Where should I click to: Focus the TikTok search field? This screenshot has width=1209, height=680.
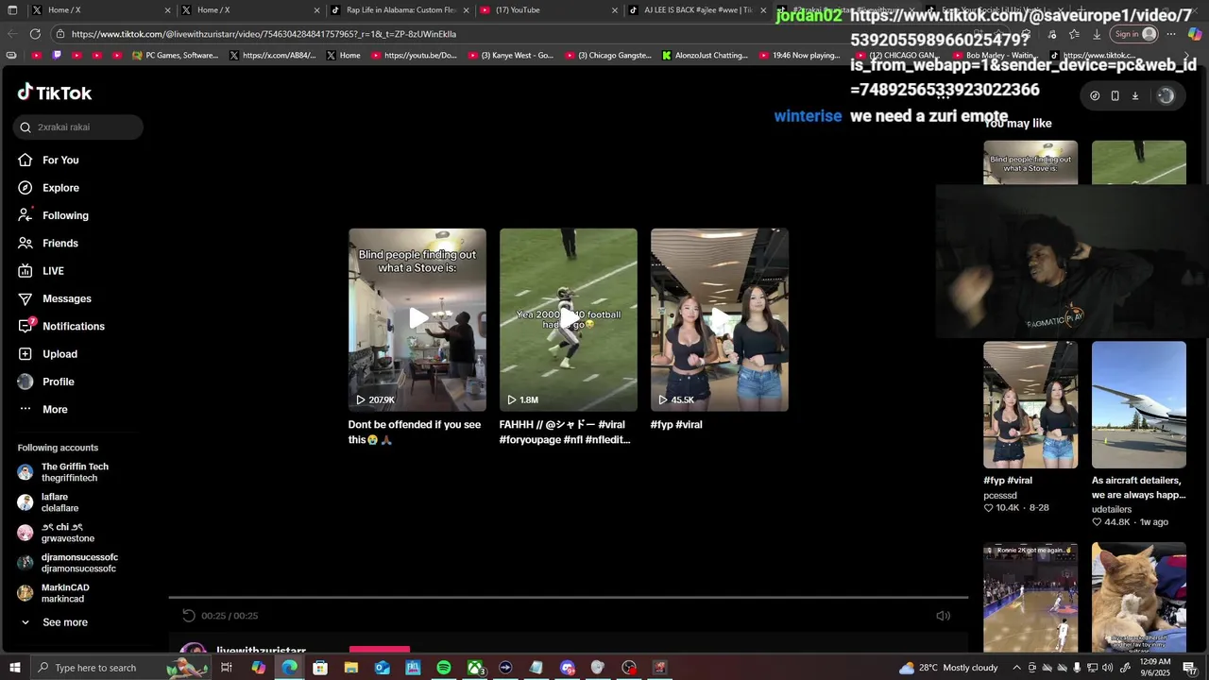click(x=78, y=127)
